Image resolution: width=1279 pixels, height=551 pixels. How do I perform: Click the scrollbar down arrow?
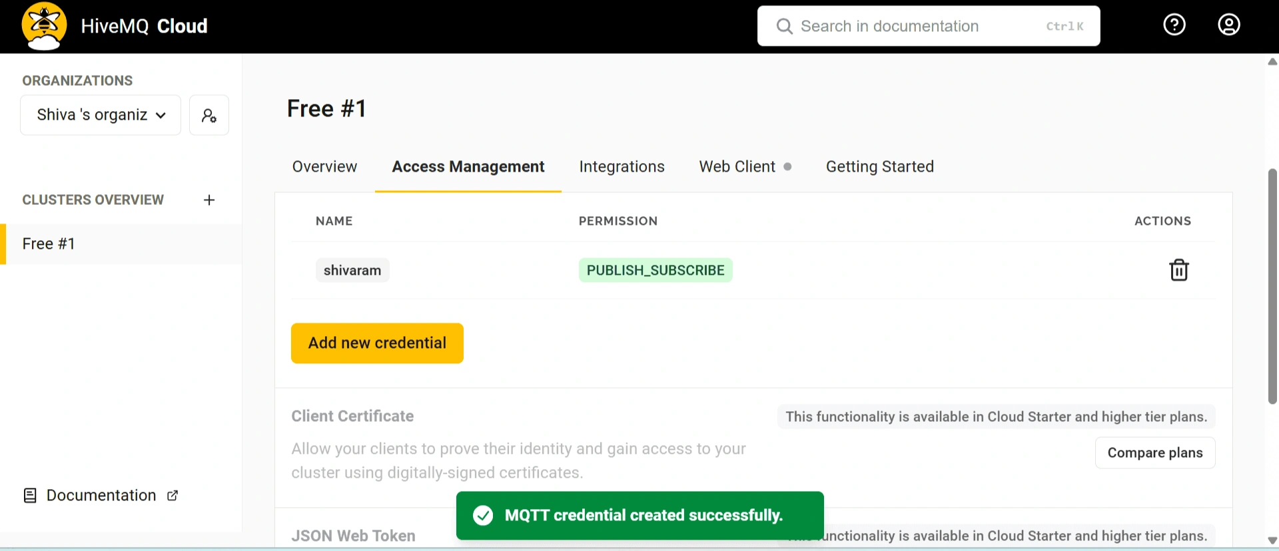coord(1272,540)
